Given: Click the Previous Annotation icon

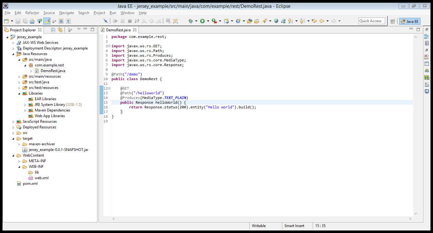Looking at the screenshot, I should click(x=302, y=21).
